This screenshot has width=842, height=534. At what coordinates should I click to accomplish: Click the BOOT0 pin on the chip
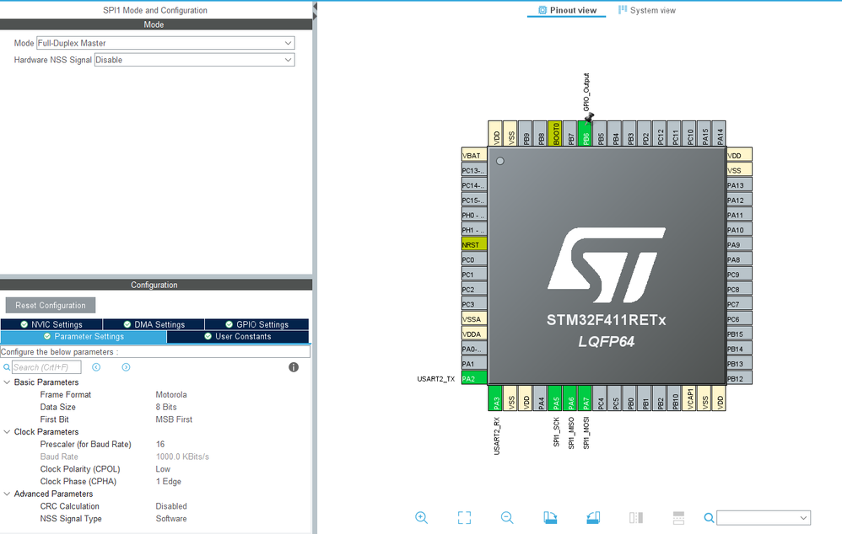coord(556,133)
